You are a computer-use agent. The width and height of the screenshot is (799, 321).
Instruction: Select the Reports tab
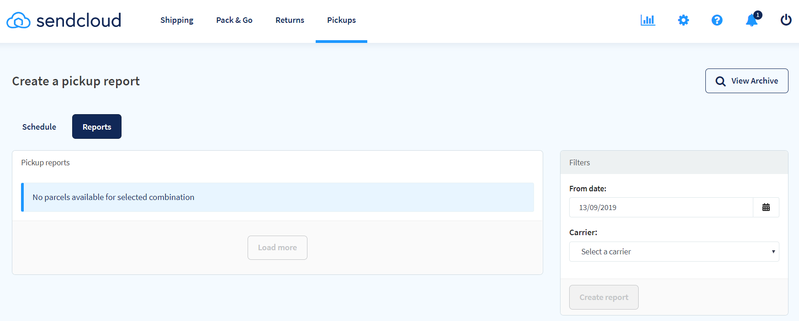pos(97,126)
